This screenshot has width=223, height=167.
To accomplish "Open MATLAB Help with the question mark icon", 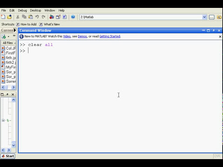I will coord(73,17).
